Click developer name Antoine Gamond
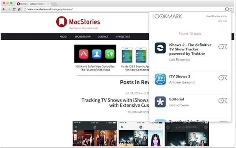 click(x=182, y=82)
